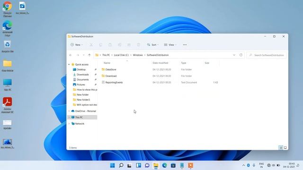Show hidden icons tray chevron
The image size is (303, 170).
243,165
